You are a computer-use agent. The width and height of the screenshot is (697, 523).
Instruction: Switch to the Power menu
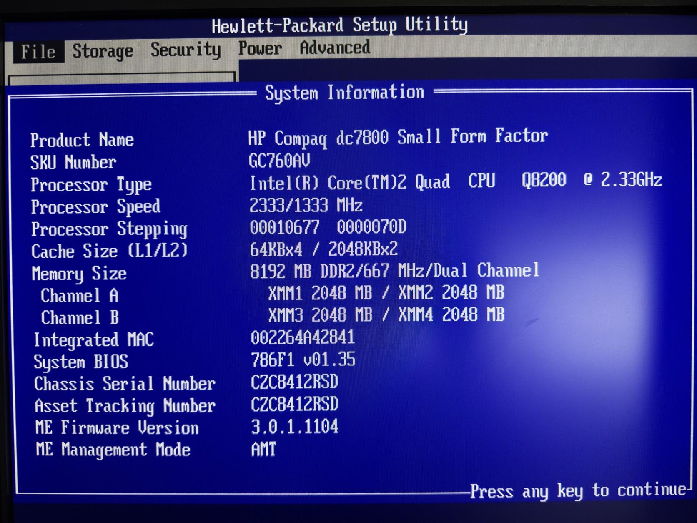coord(260,48)
